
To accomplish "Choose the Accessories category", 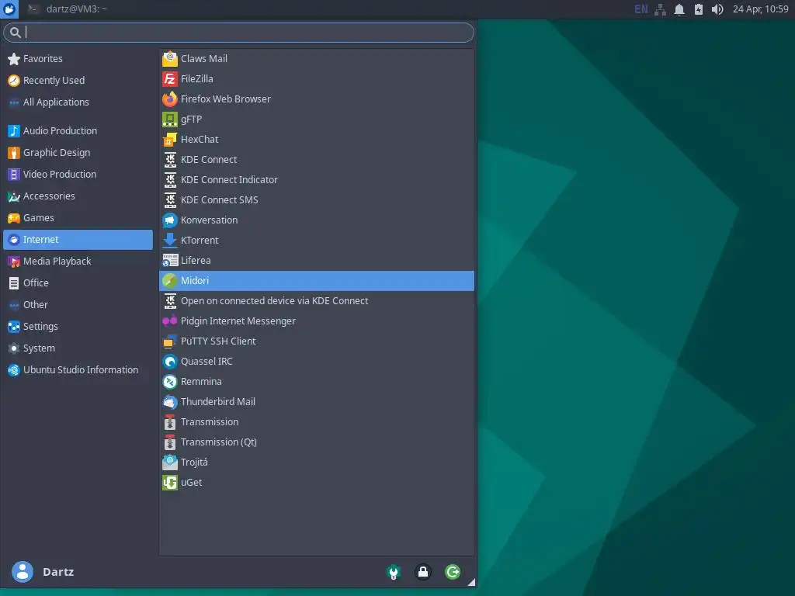I will click(78, 196).
